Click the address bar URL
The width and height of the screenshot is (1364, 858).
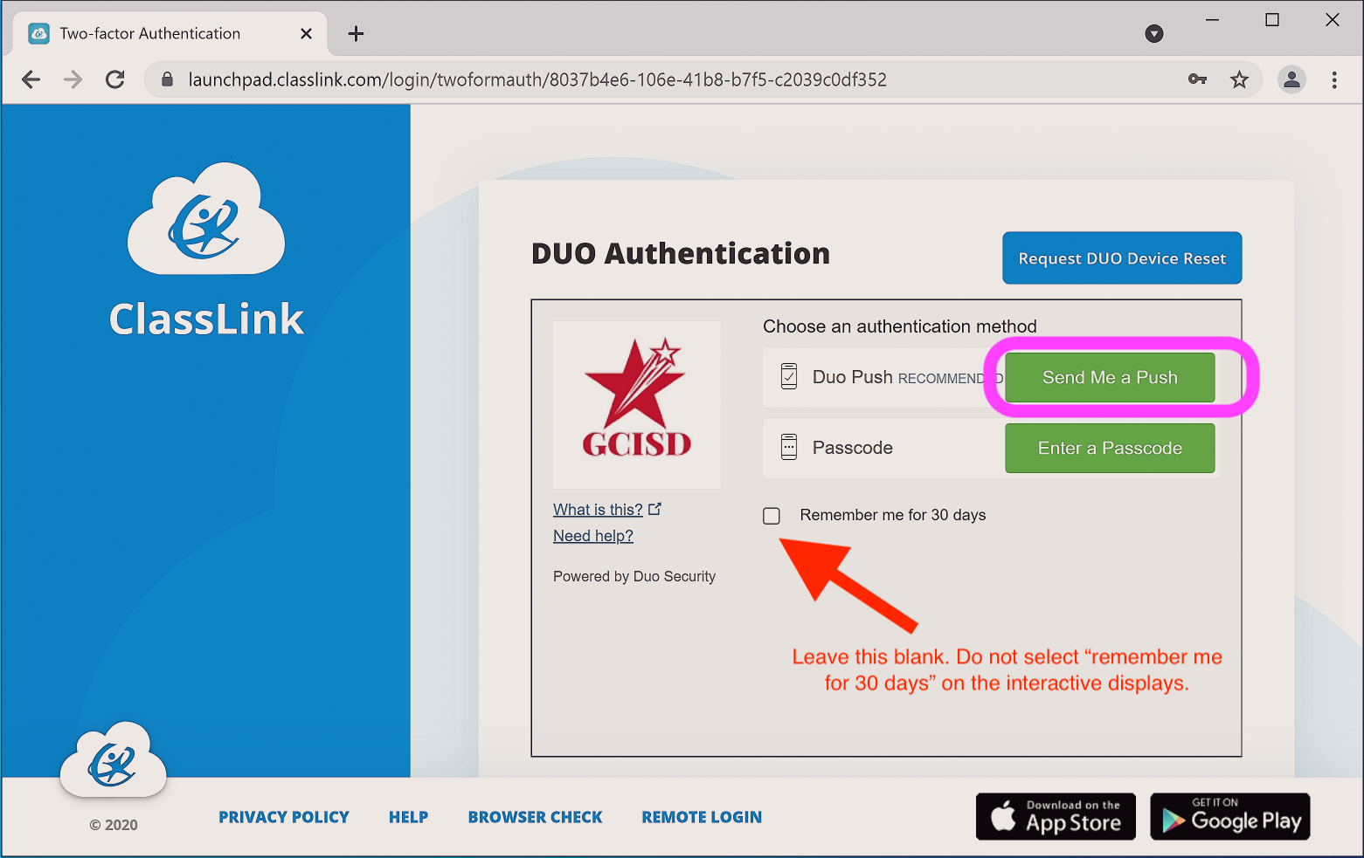[537, 79]
